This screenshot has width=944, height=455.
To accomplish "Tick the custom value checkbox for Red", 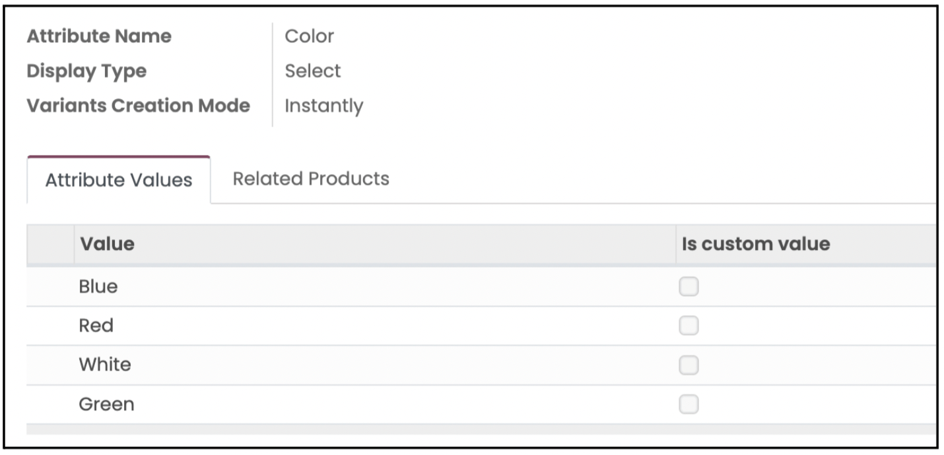I will point(689,326).
